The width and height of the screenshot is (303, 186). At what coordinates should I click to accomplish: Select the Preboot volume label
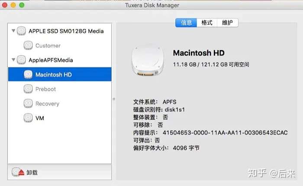point(45,89)
